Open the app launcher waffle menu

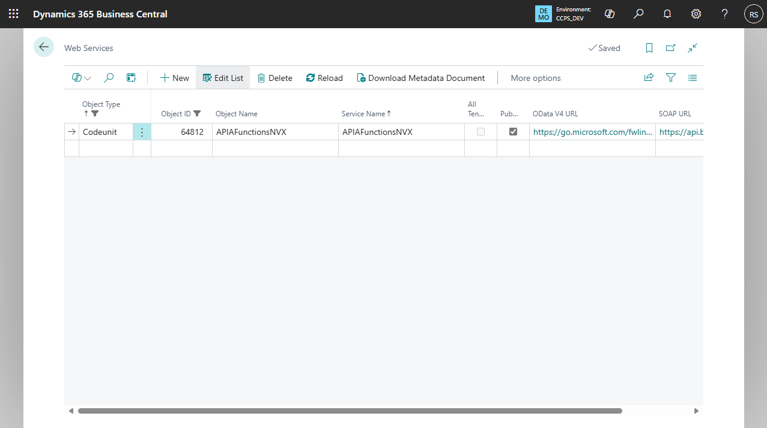[13, 14]
